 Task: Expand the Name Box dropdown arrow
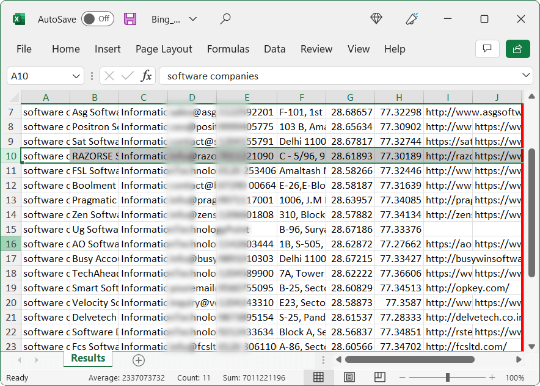[x=76, y=76]
